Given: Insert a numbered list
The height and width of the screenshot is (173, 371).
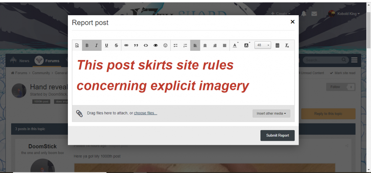Looking at the screenshot, I should 185,45.
